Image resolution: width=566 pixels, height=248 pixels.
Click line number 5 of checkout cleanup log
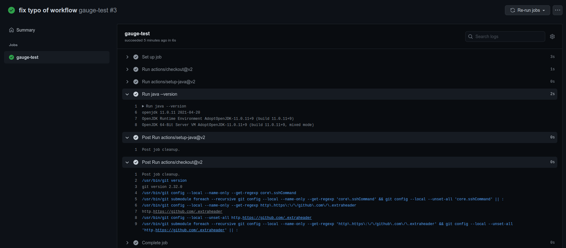point(136,199)
